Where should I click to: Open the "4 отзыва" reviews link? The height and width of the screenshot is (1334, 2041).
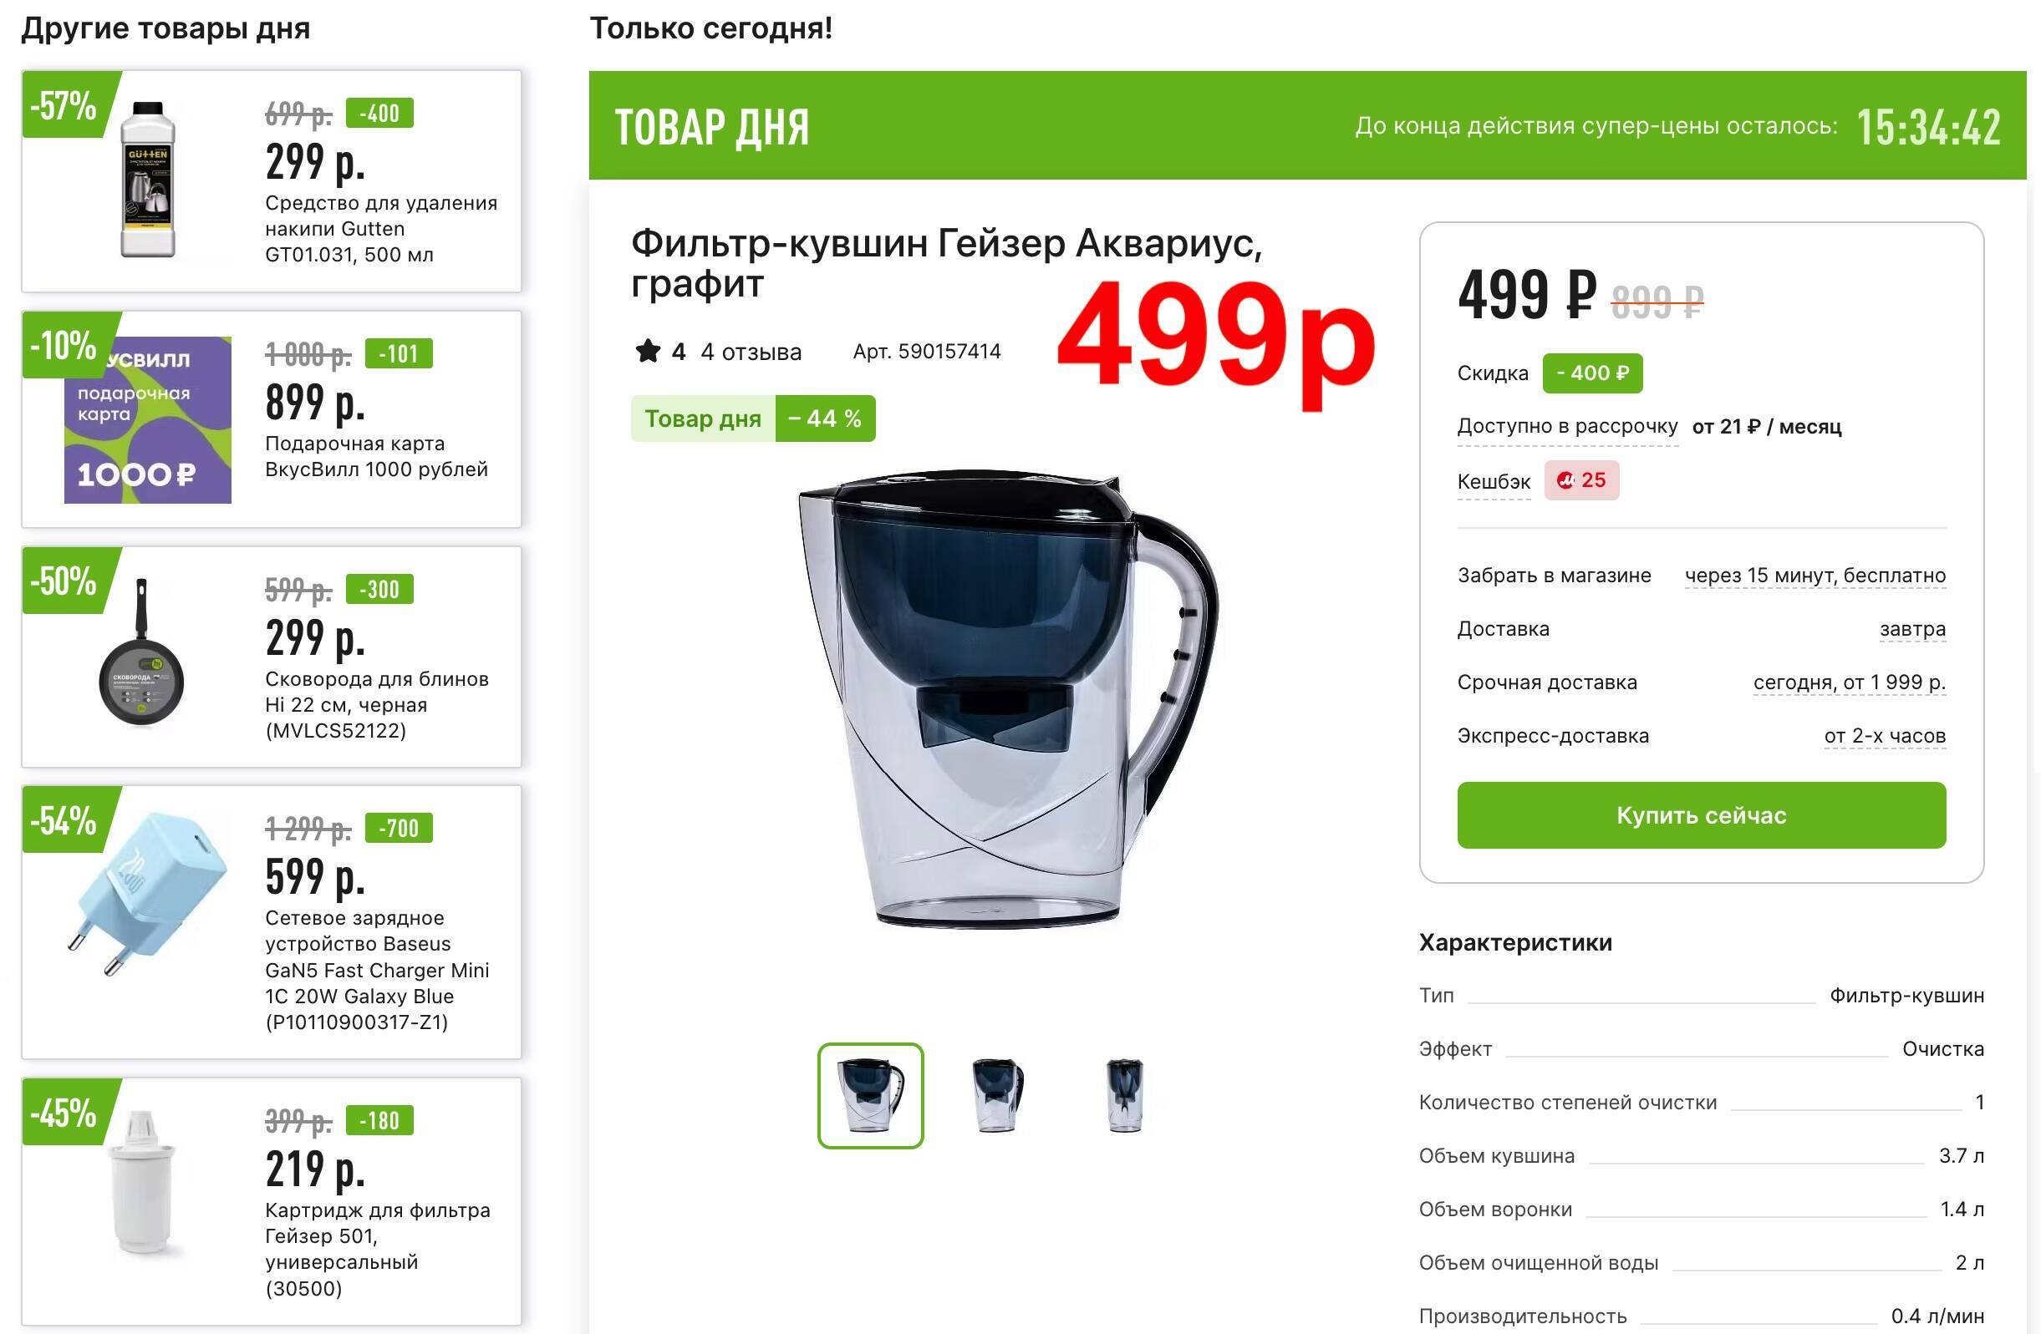click(751, 352)
